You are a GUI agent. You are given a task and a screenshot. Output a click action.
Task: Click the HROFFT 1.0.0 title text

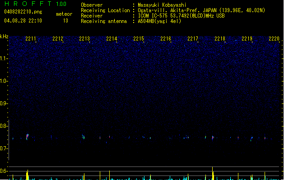tap(36, 4)
